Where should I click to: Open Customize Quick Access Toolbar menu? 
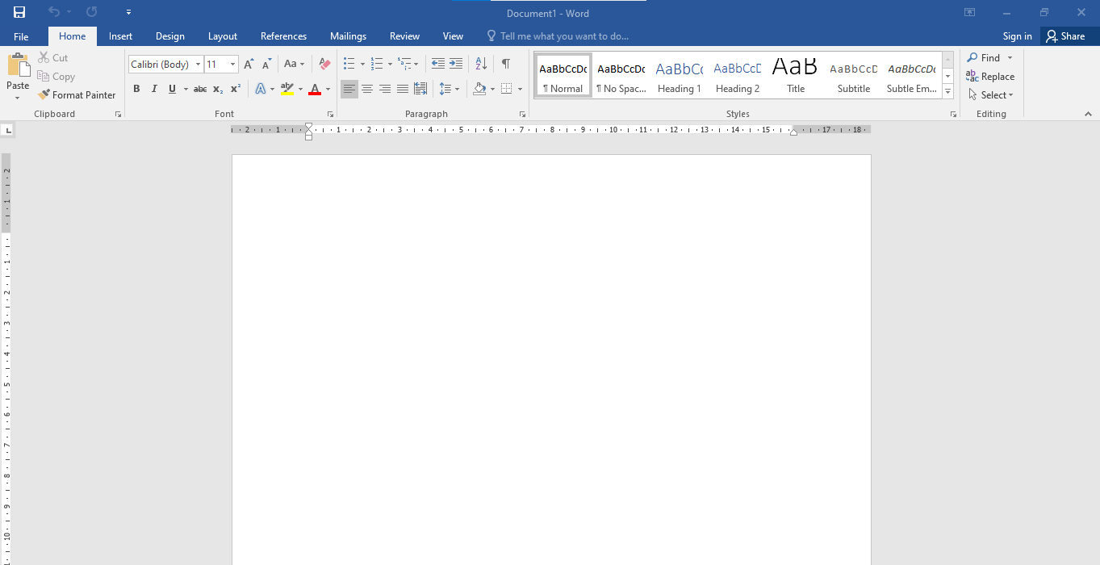[128, 12]
